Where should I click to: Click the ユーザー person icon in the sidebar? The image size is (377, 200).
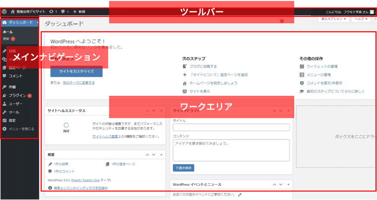point(4,104)
